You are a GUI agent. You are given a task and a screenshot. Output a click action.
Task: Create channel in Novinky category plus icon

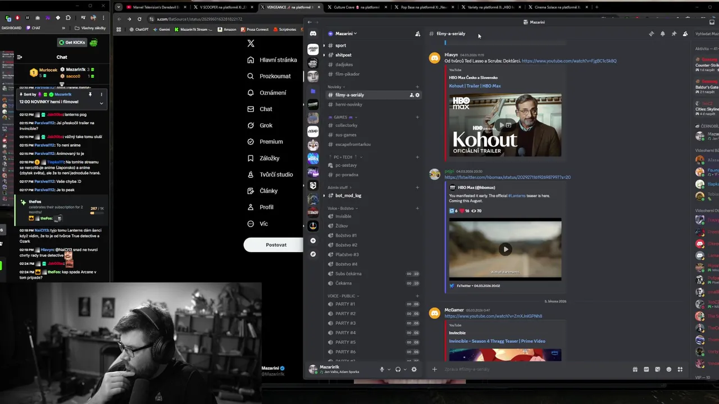point(417,87)
